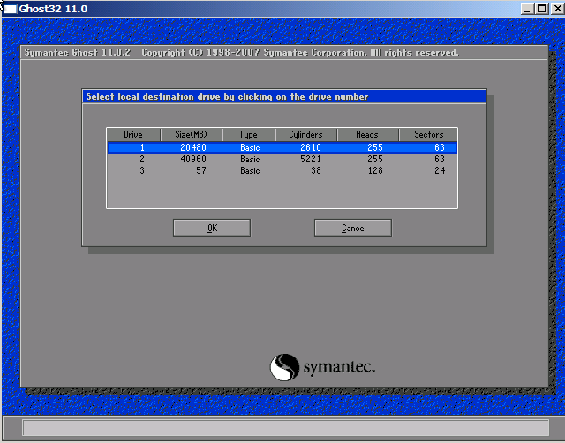Cancel the destination drive selection

[x=353, y=228]
